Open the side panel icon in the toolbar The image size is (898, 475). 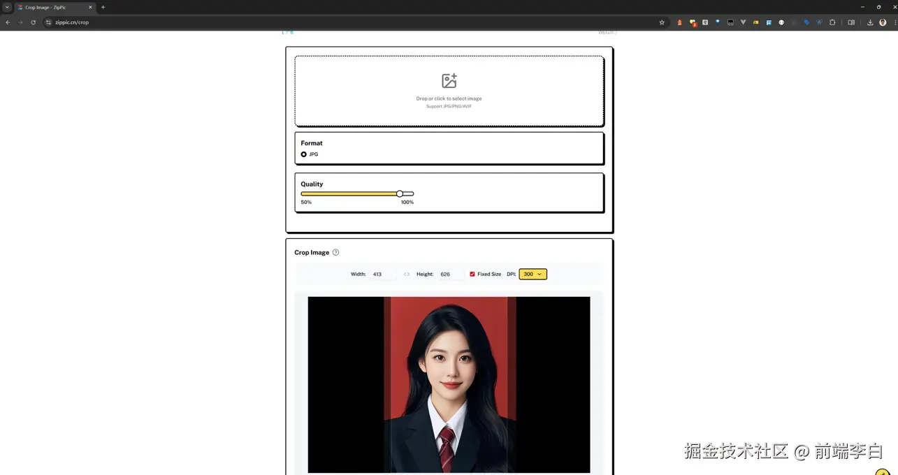(x=850, y=22)
